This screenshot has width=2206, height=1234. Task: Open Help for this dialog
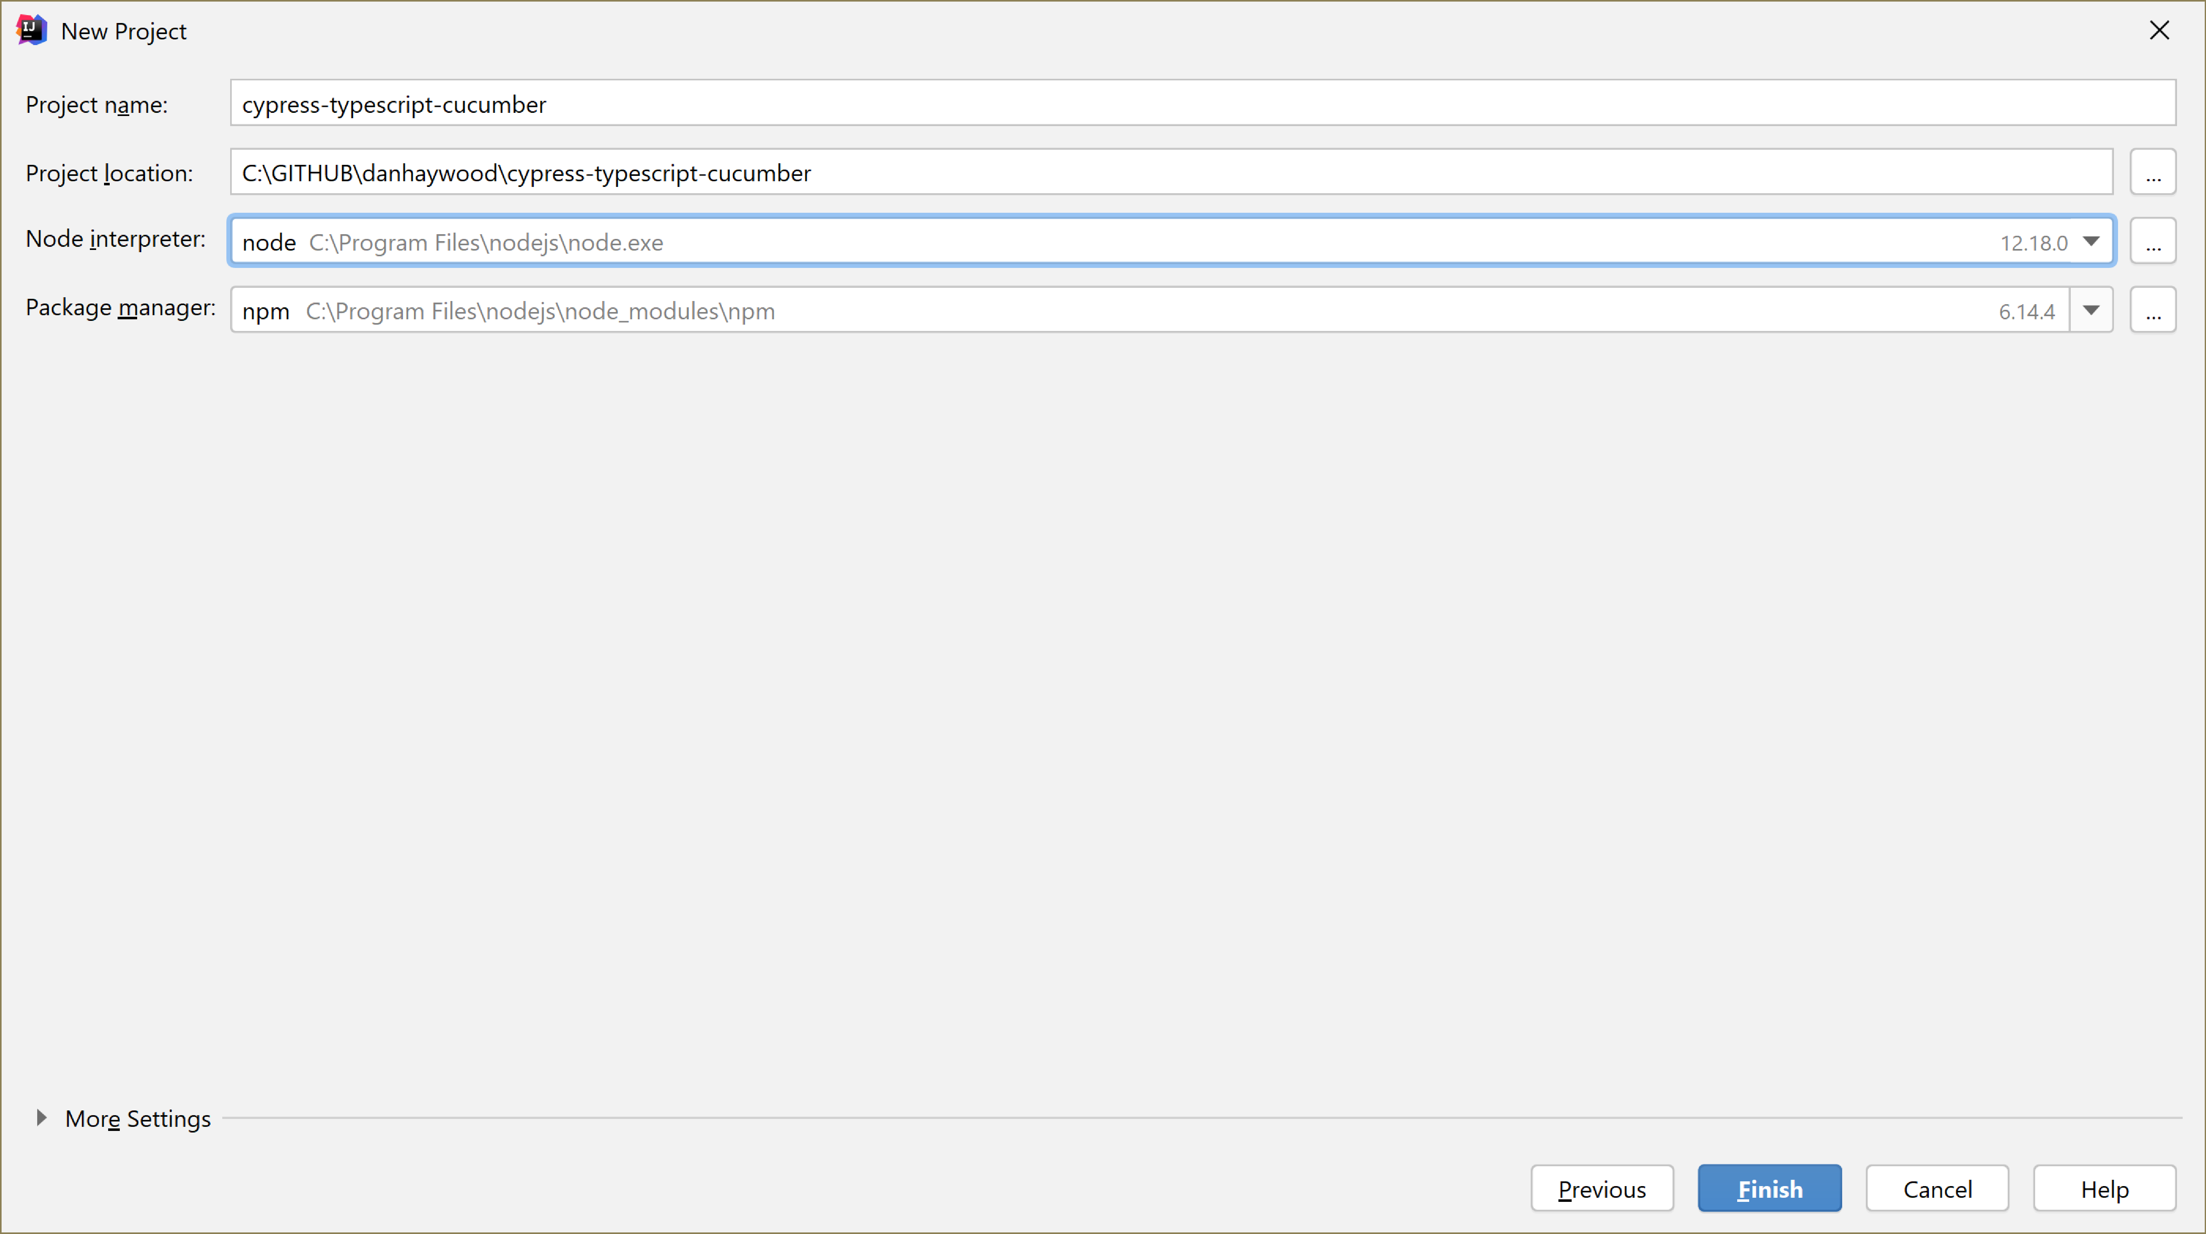click(2104, 1189)
